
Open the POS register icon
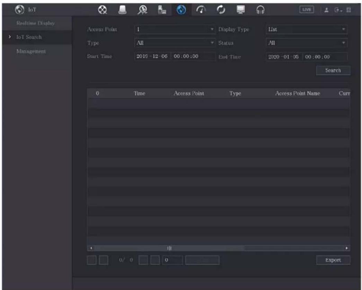162,10
